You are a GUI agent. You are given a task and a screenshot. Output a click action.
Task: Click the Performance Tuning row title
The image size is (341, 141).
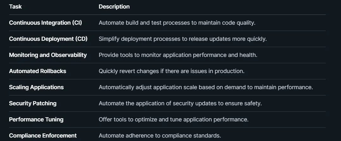point(36,120)
